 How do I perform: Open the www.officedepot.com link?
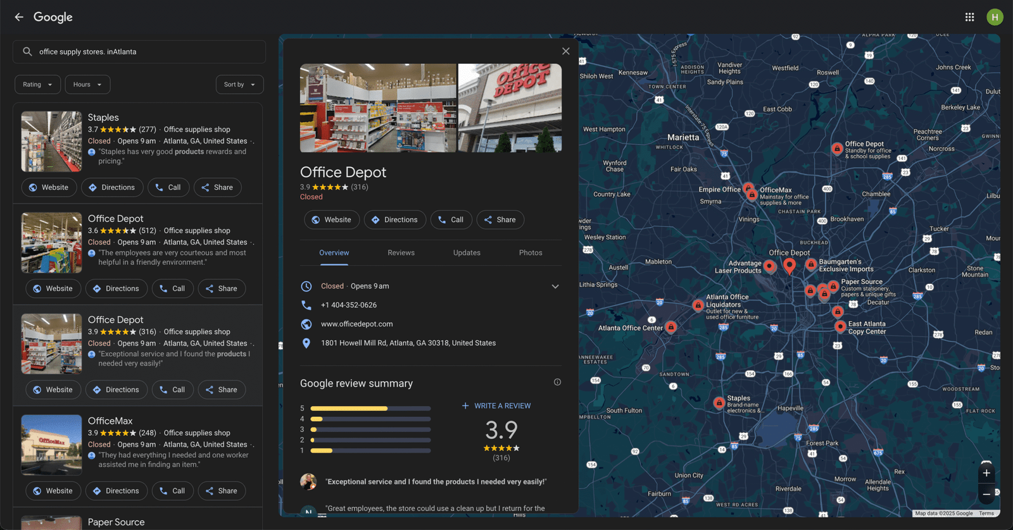click(x=357, y=324)
